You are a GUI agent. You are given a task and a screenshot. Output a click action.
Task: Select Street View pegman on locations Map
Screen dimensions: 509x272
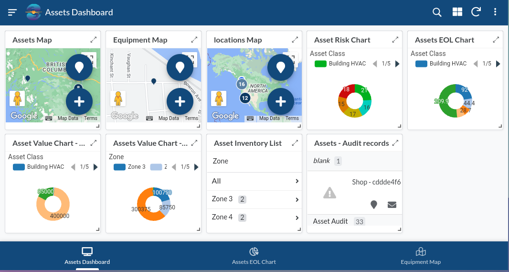219,98
